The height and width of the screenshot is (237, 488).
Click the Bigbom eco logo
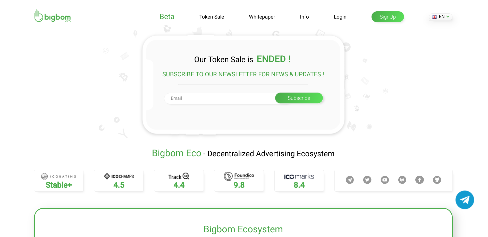[53, 16]
